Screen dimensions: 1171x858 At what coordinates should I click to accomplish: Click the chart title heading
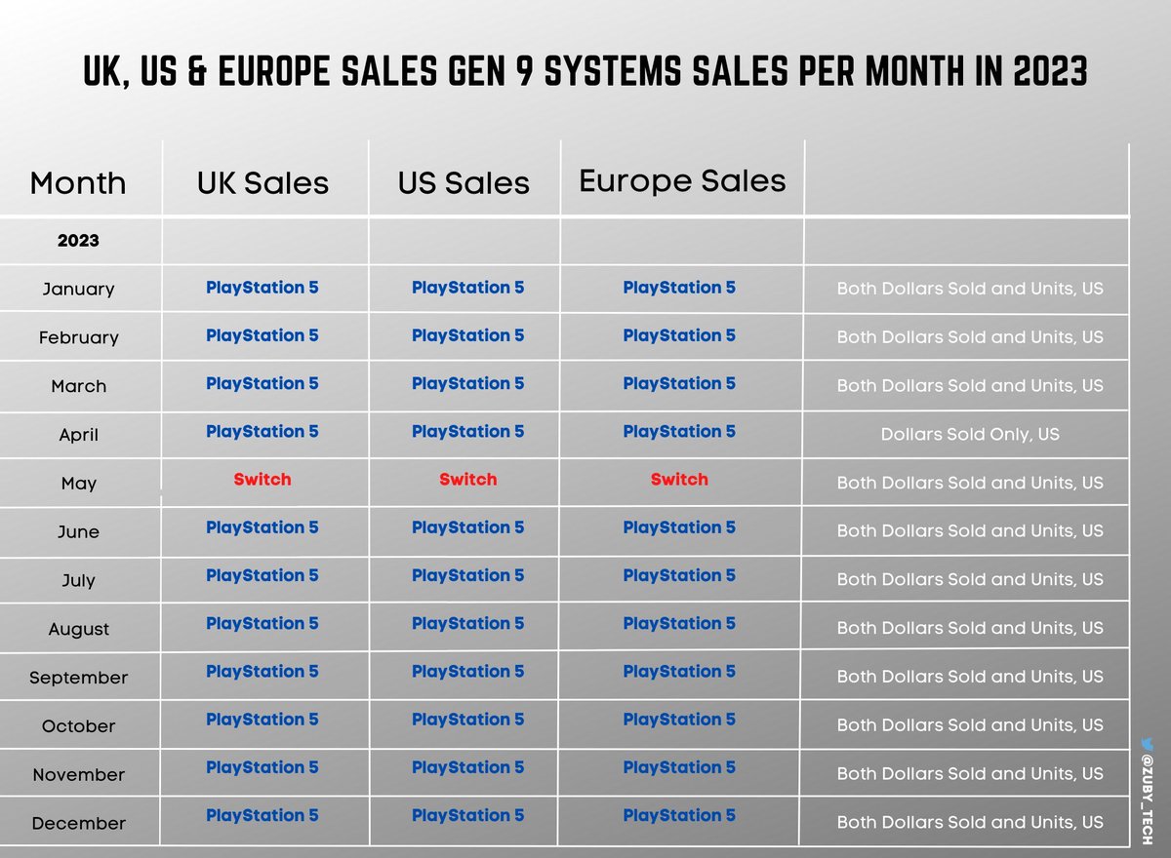(x=585, y=72)
